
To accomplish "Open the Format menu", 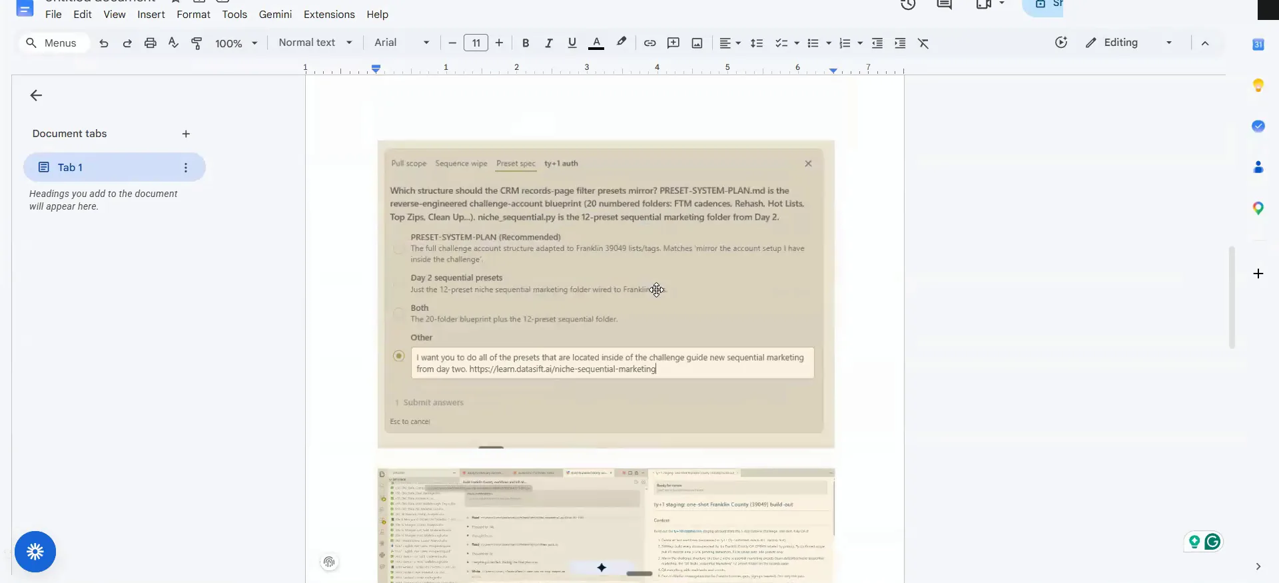I will [193, 14].
